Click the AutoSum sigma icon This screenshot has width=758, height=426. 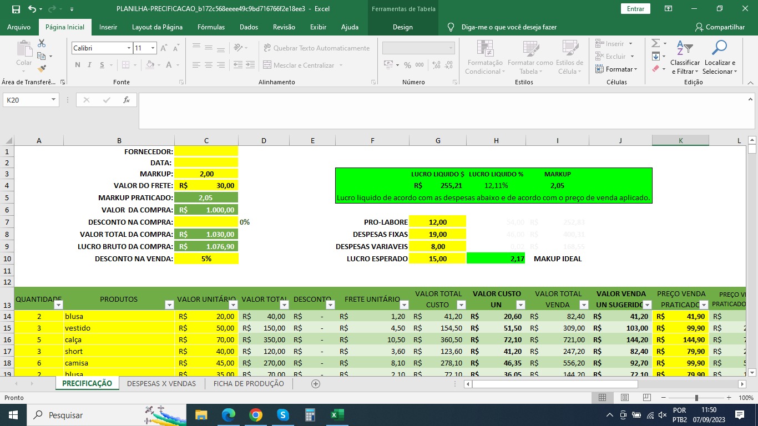tap(655, 43)
